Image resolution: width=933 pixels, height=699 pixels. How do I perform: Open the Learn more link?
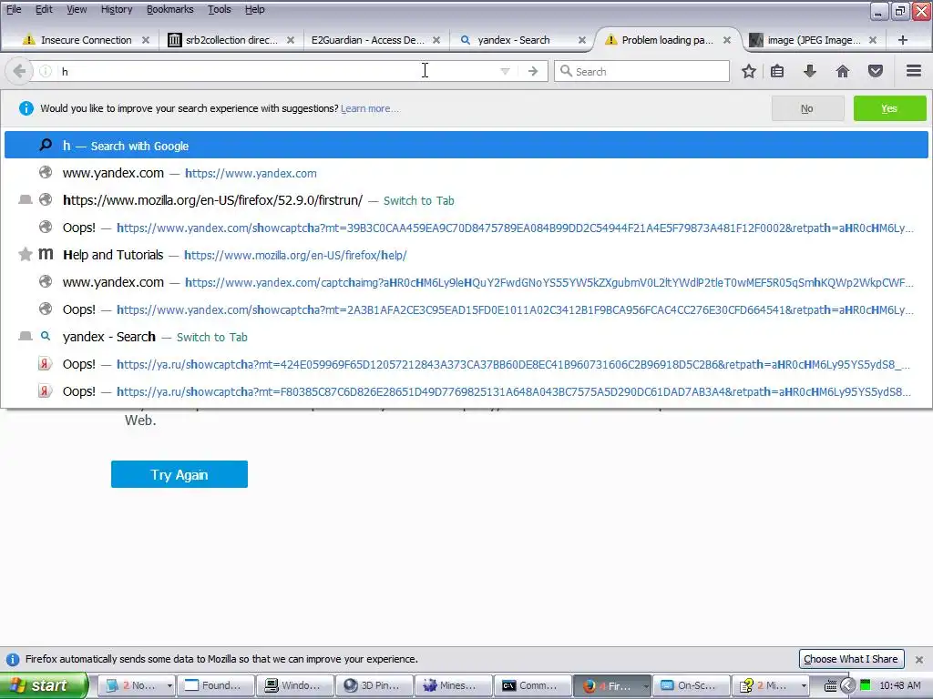tap(370, 109)
